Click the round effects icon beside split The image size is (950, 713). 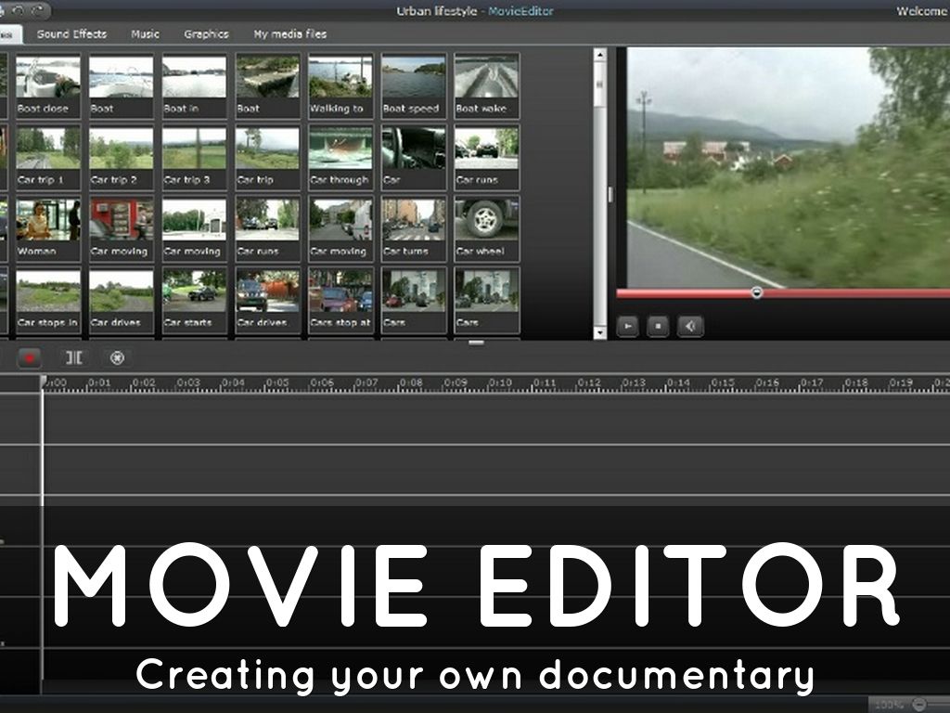pos(117,357)
